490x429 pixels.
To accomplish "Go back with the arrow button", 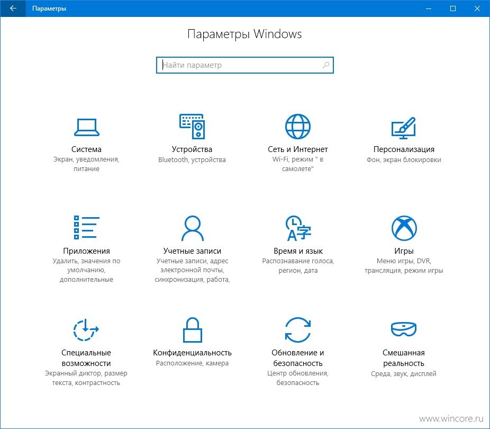I will tap(13, 8).
